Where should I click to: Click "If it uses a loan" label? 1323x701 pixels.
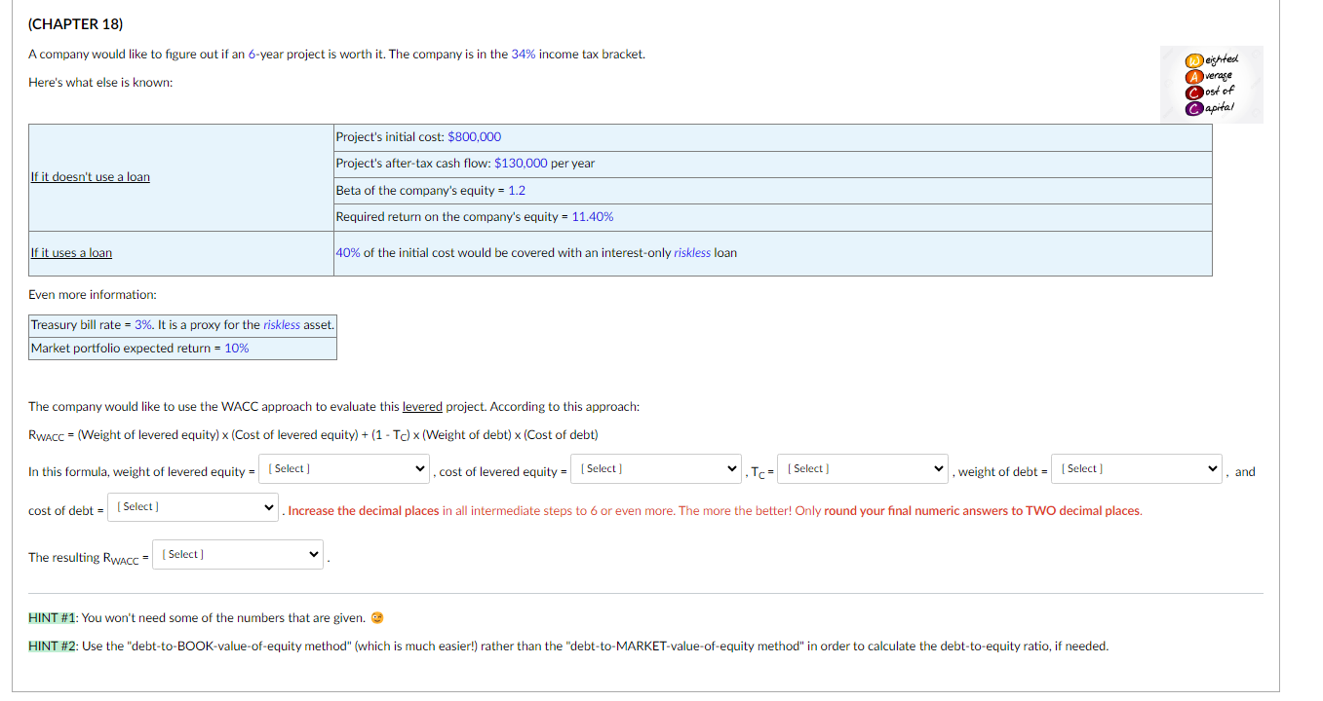pos(71,253)
